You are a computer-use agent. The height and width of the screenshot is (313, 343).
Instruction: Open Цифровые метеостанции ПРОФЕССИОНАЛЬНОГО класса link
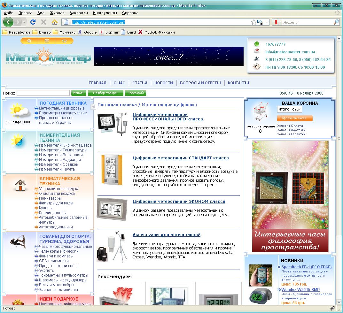[168, 117]
